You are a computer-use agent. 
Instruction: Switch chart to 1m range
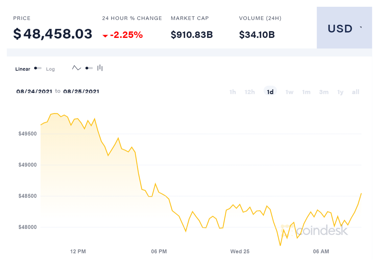pyautogui.click(x=306, y=92)
